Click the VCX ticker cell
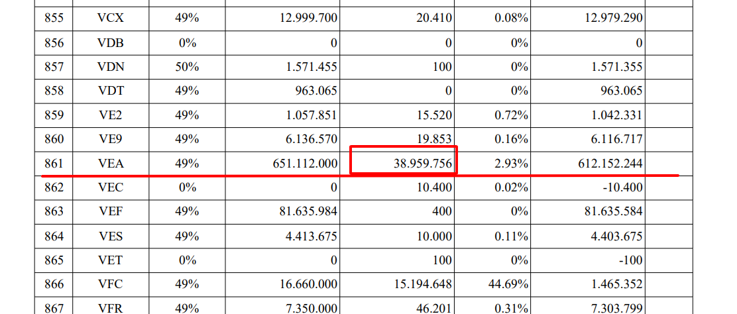 [x=111, y=19]
